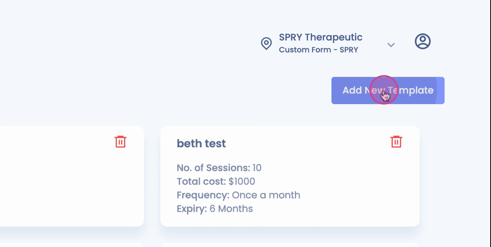Click the Expiry label in beth test
The image size is (491, 247).
191,209
